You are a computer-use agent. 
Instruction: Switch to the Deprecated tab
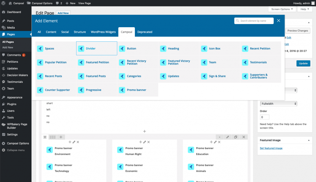[x=145, y=32]
